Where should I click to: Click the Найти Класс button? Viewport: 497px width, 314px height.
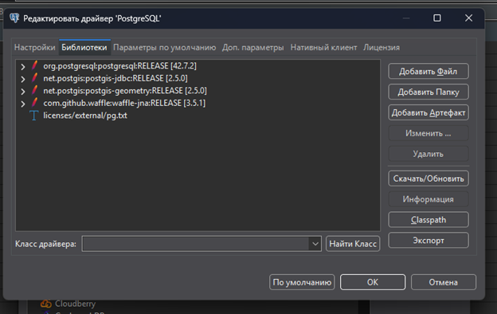pos(353,244)
